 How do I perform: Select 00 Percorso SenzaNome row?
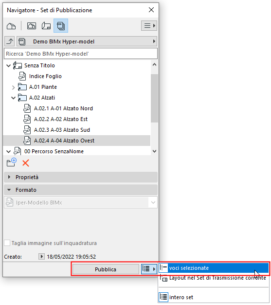pos(54,151)
